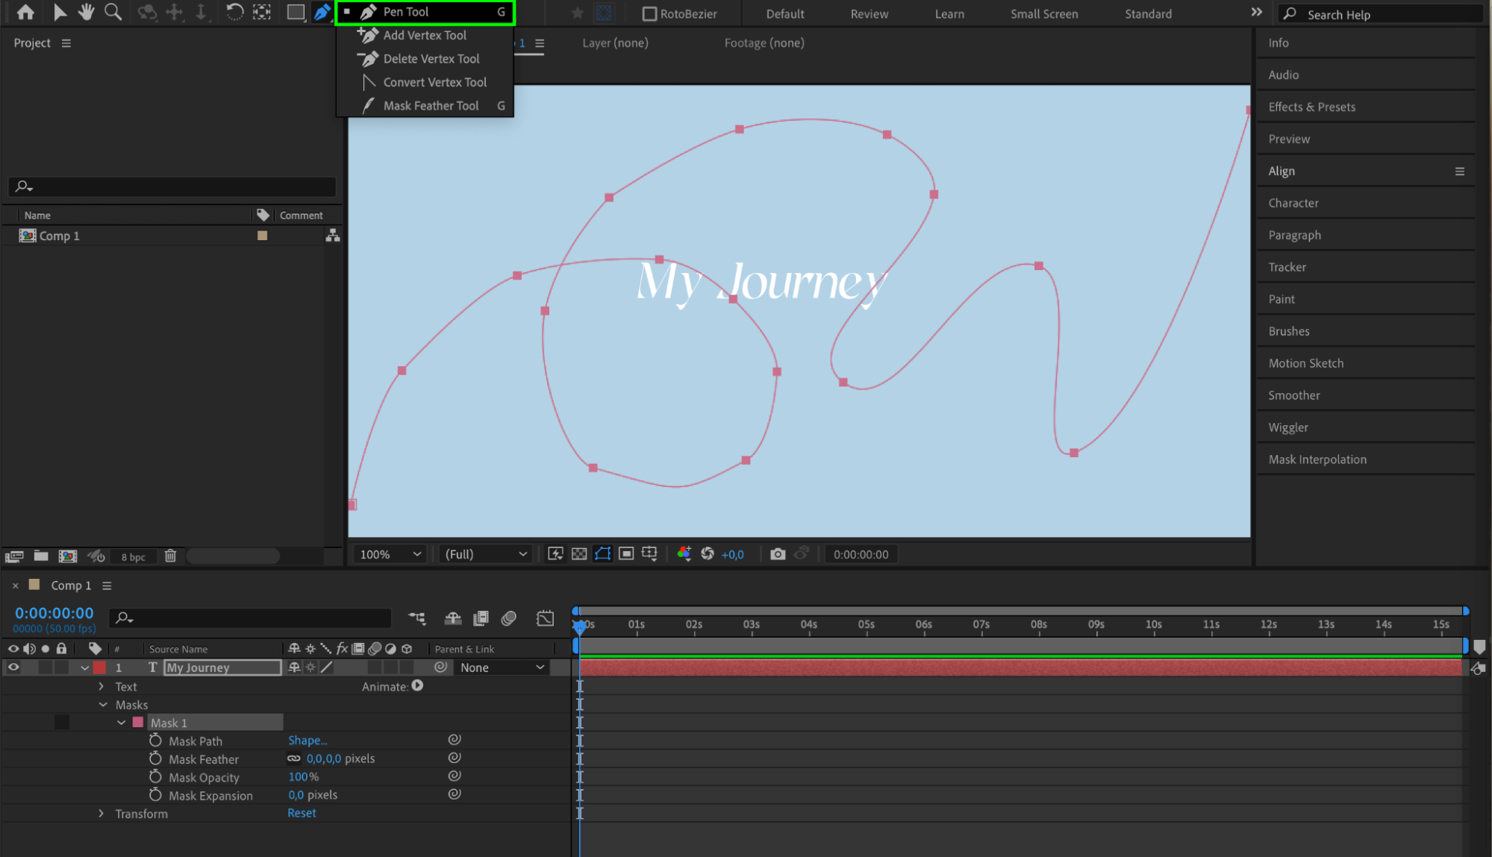
Task: Hide the My Journey layer with the eye toggle
Action: 13,668
